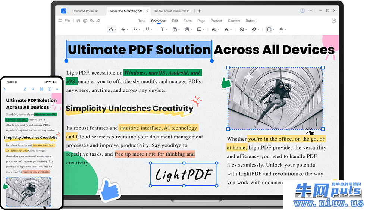Select the squiggly underline tool
The height and width of the screenshot is (210, 373).
(x=147, y=29)
